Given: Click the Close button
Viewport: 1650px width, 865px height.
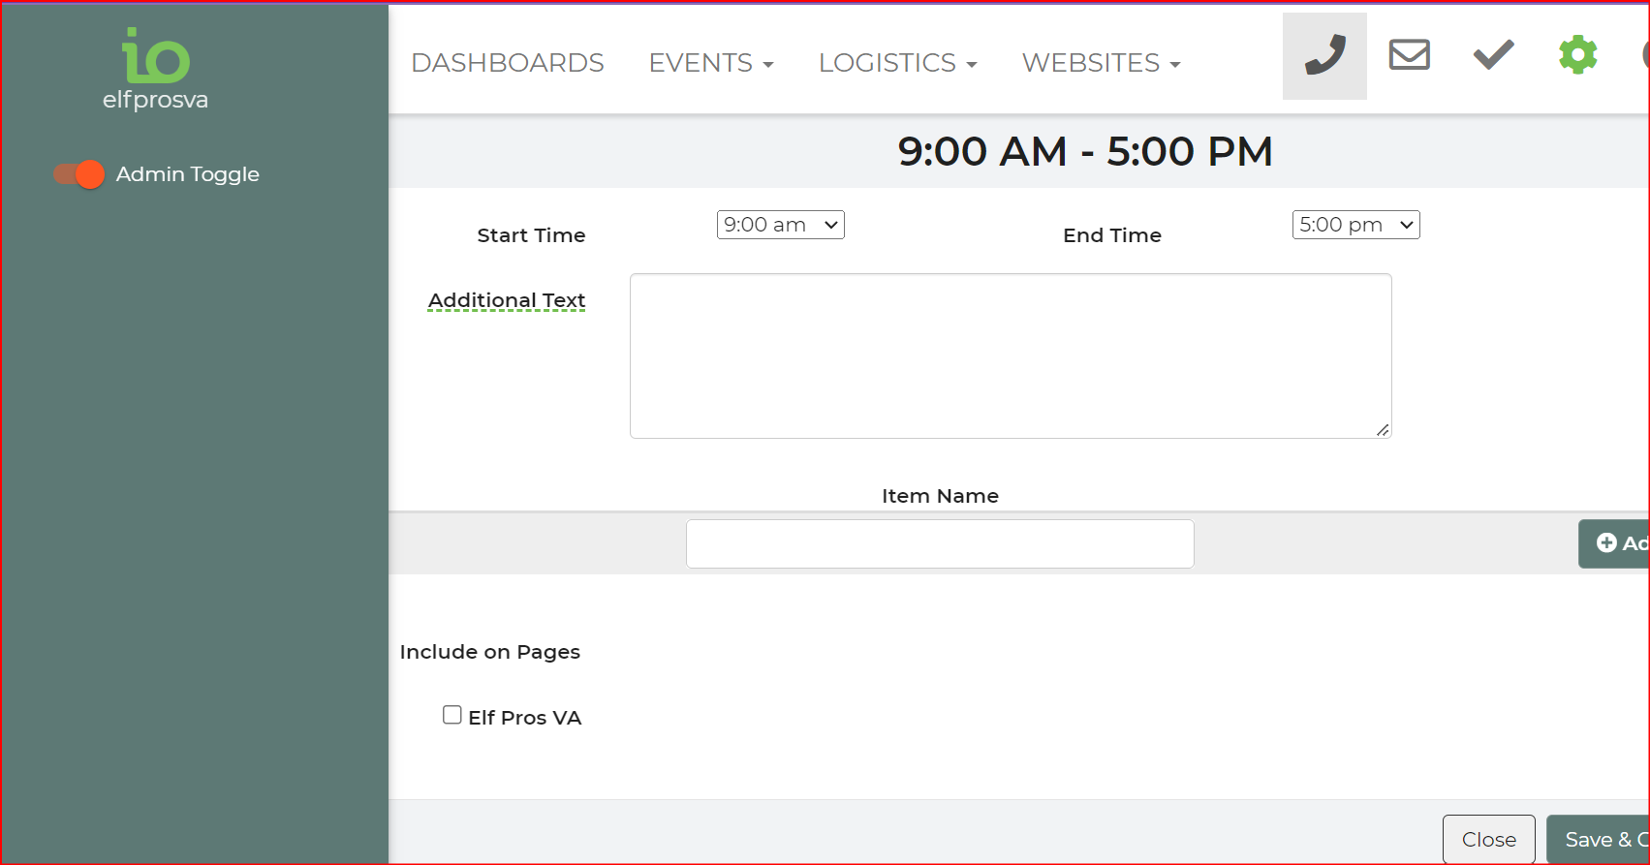Looking at the screenshot, I should tap(1488, 839).
